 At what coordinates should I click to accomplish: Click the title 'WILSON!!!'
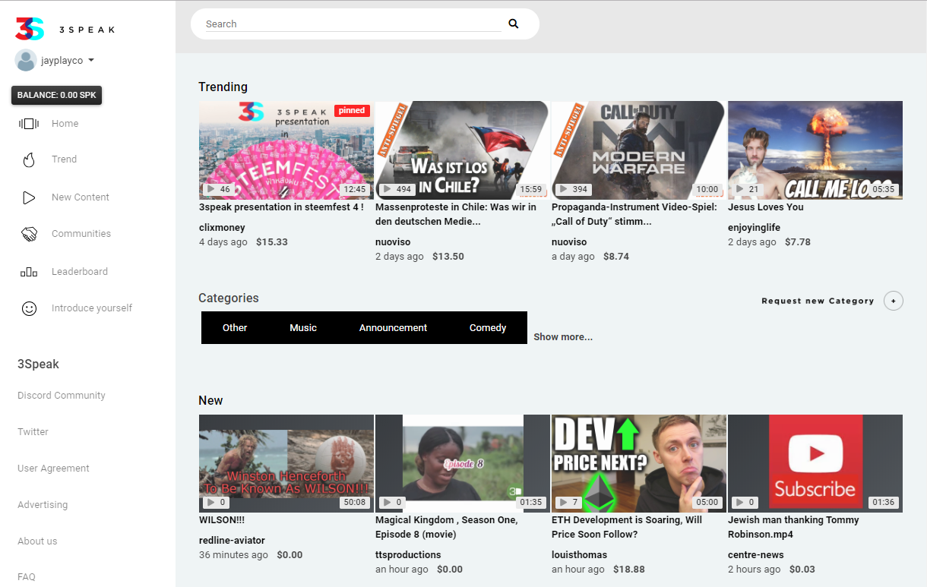[x=222, y=520]
